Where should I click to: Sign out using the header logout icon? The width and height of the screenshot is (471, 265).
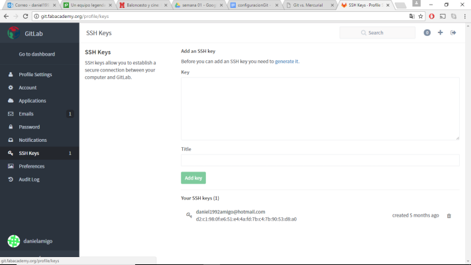coord(453,32)
